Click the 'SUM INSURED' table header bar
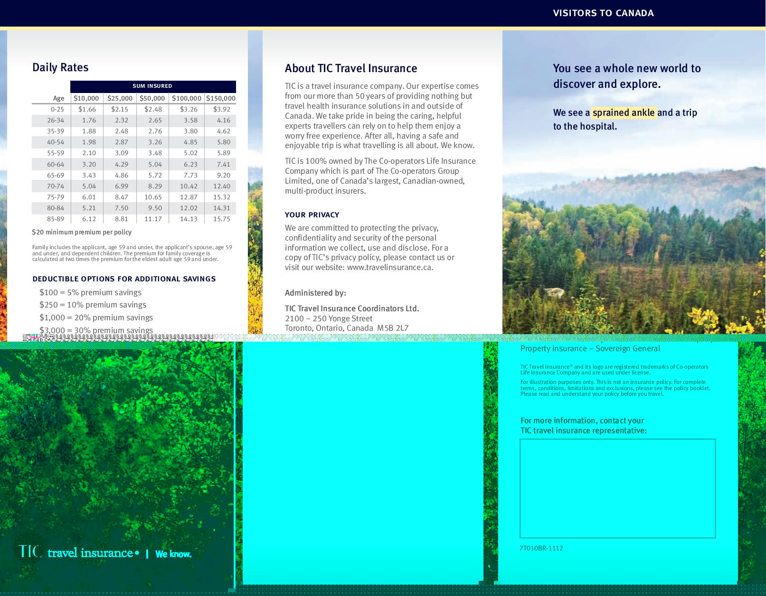766x596 pixels. [153, 86]
